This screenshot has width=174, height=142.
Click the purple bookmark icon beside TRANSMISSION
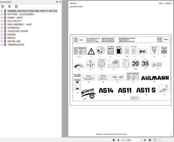coord(5,45)
